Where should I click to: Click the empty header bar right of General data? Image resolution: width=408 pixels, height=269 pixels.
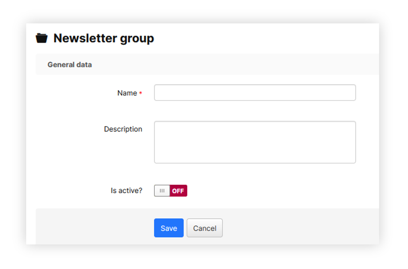[x=234, y=65]
